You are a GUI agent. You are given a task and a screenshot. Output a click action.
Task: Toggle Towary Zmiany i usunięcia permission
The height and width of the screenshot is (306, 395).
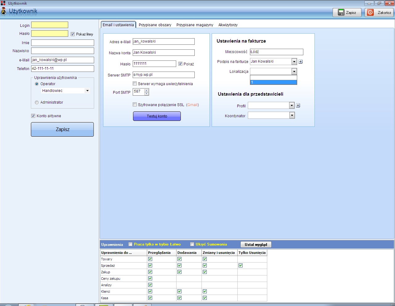pyautogui.click(x=205, y=259)
